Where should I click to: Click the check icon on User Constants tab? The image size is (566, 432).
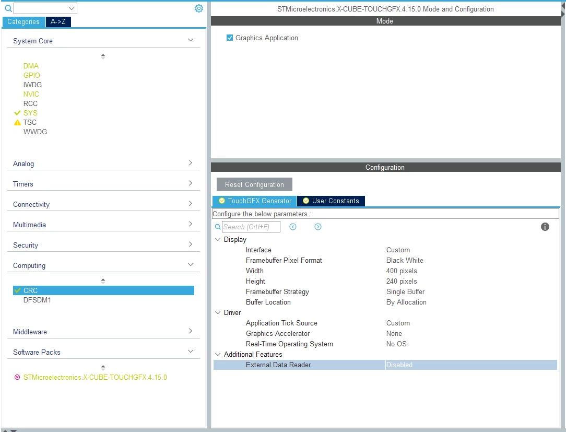pyautogui.click(x=306, y=201)
